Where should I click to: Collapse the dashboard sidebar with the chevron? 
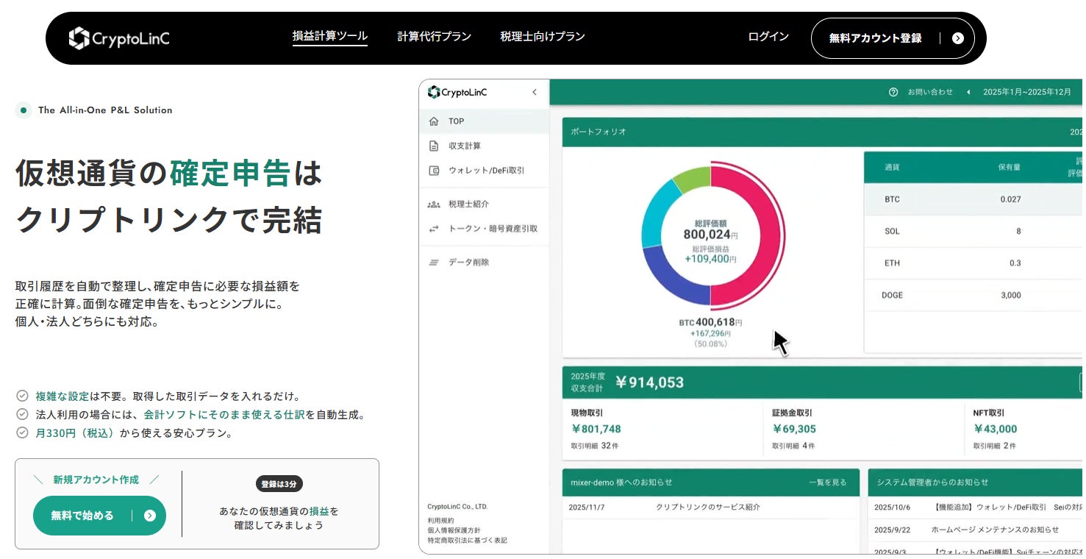[535, 91]
